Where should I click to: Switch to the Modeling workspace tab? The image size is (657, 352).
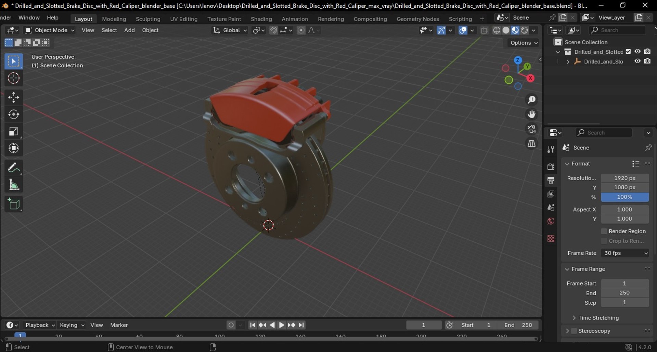coord(114,19)
